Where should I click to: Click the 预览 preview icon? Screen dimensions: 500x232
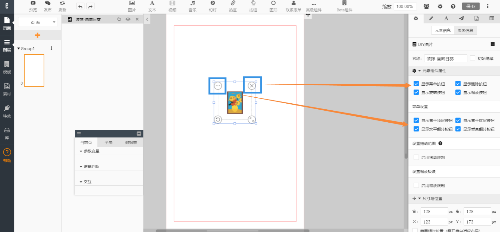33,6
